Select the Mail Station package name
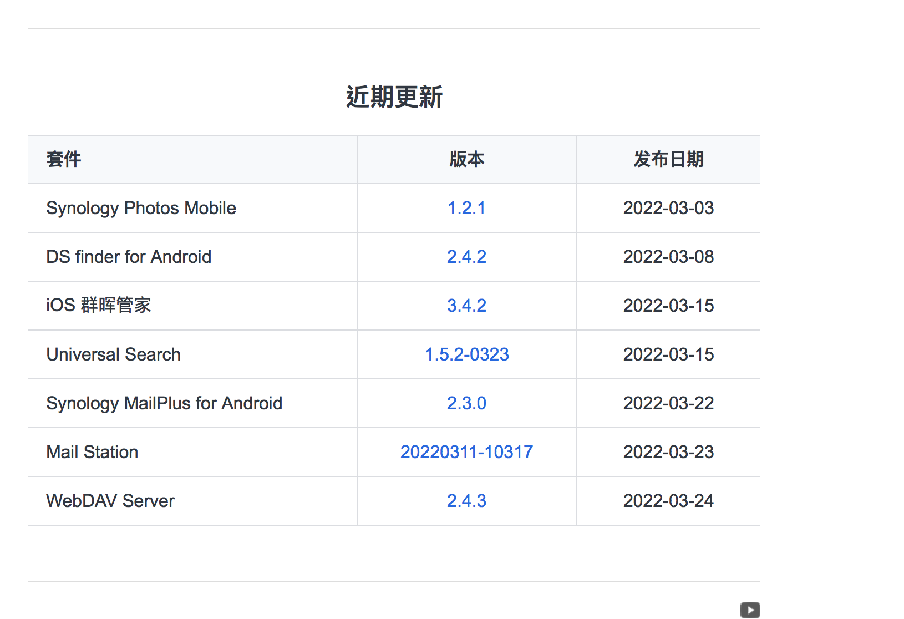The width and height of the screenshot is (904, 619). click(x=92, y=452)
